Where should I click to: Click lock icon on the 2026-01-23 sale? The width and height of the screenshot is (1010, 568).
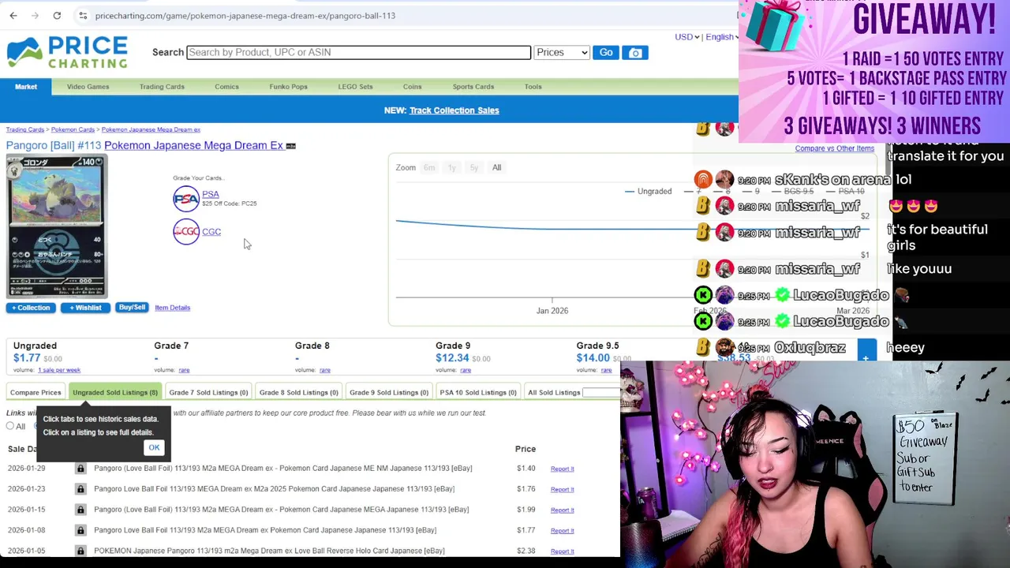[80, 489]
